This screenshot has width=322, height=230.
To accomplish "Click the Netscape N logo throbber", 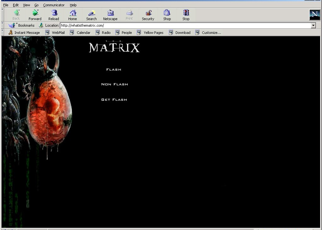I will click(314, 15).
